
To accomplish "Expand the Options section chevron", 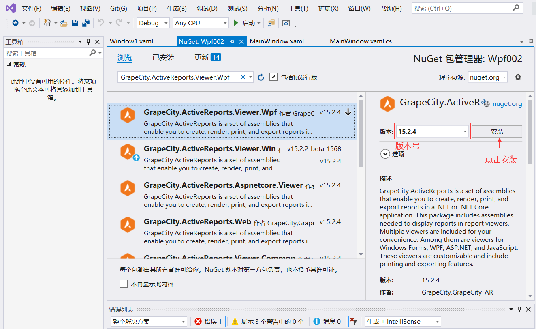I will pyautogui.click(x=384, y=154).
